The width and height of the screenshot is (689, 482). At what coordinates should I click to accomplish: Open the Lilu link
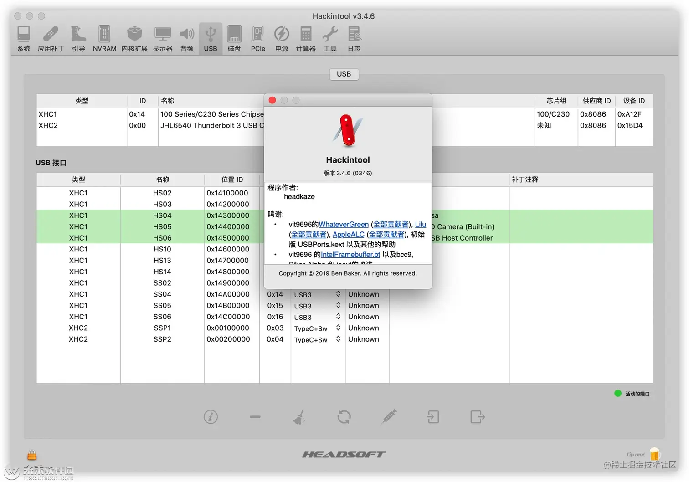421,224
